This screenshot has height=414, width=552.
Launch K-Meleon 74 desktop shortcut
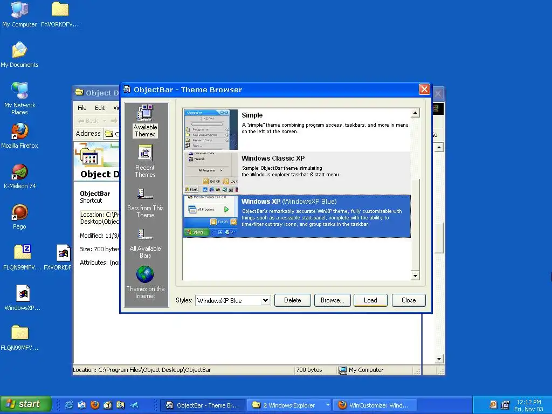19,176
